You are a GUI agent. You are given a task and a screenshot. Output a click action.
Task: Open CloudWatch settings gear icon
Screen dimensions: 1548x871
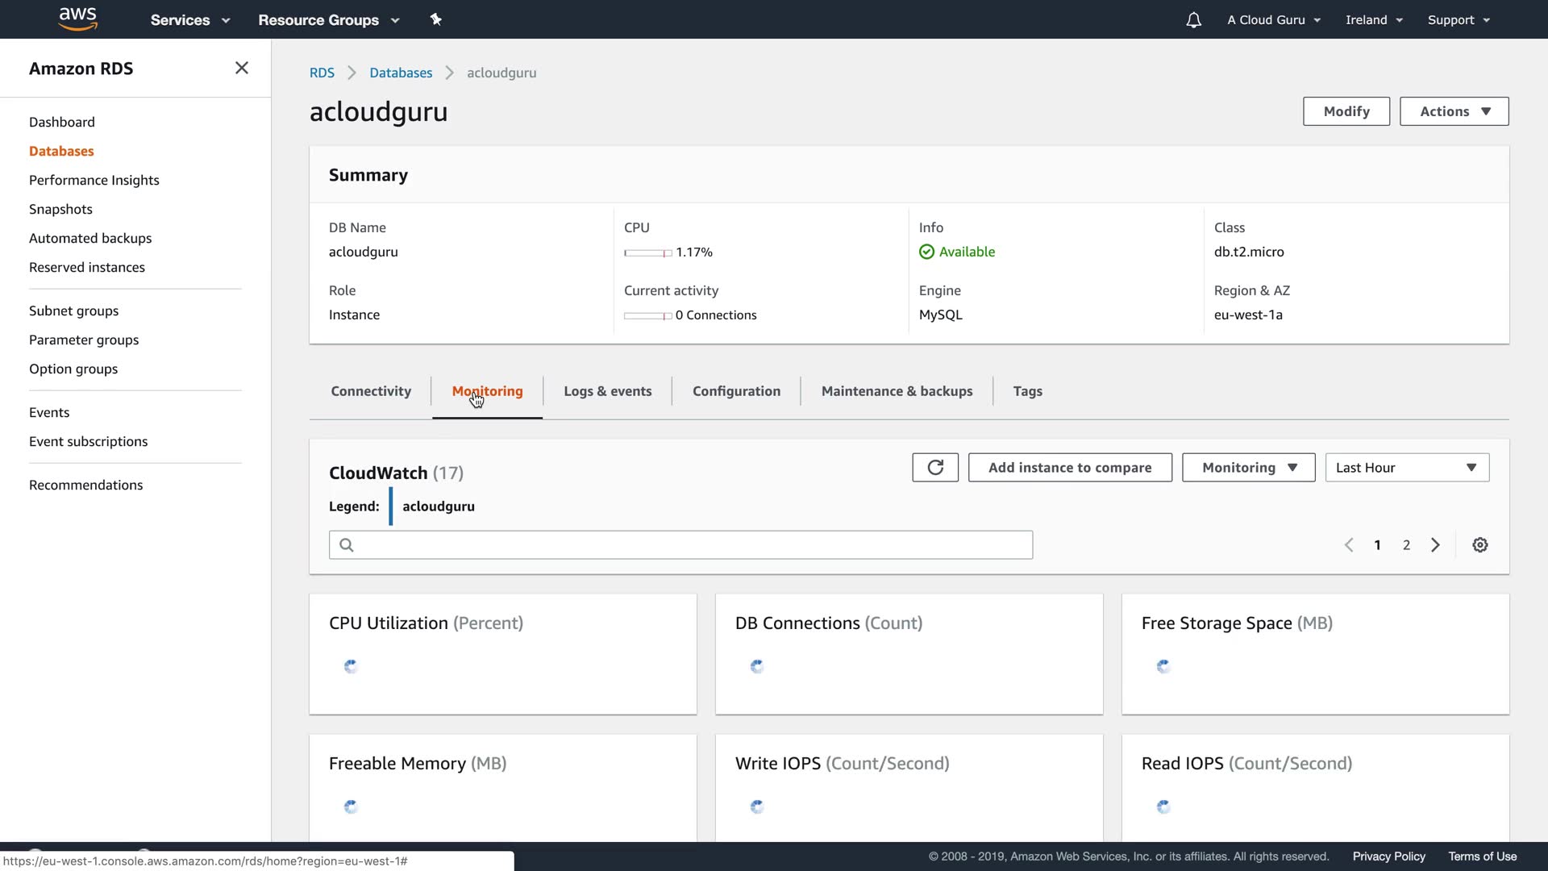point(1480,545)
